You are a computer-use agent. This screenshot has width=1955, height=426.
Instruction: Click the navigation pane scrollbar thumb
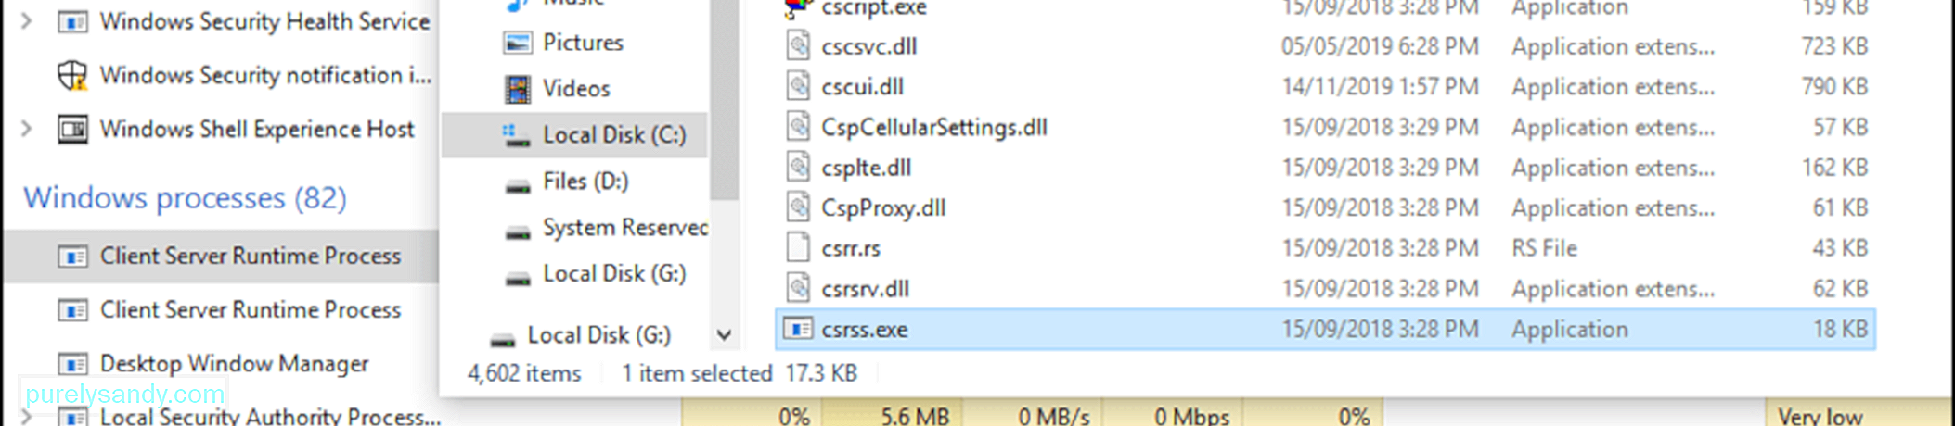coord(725,100)
